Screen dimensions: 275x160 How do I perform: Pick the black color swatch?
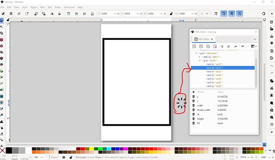9,150
